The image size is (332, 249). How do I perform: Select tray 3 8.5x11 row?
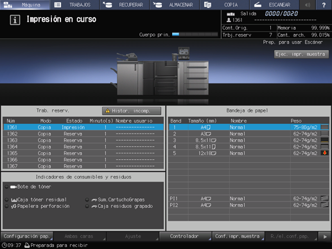pyautogui.click(x=249, y=140)
